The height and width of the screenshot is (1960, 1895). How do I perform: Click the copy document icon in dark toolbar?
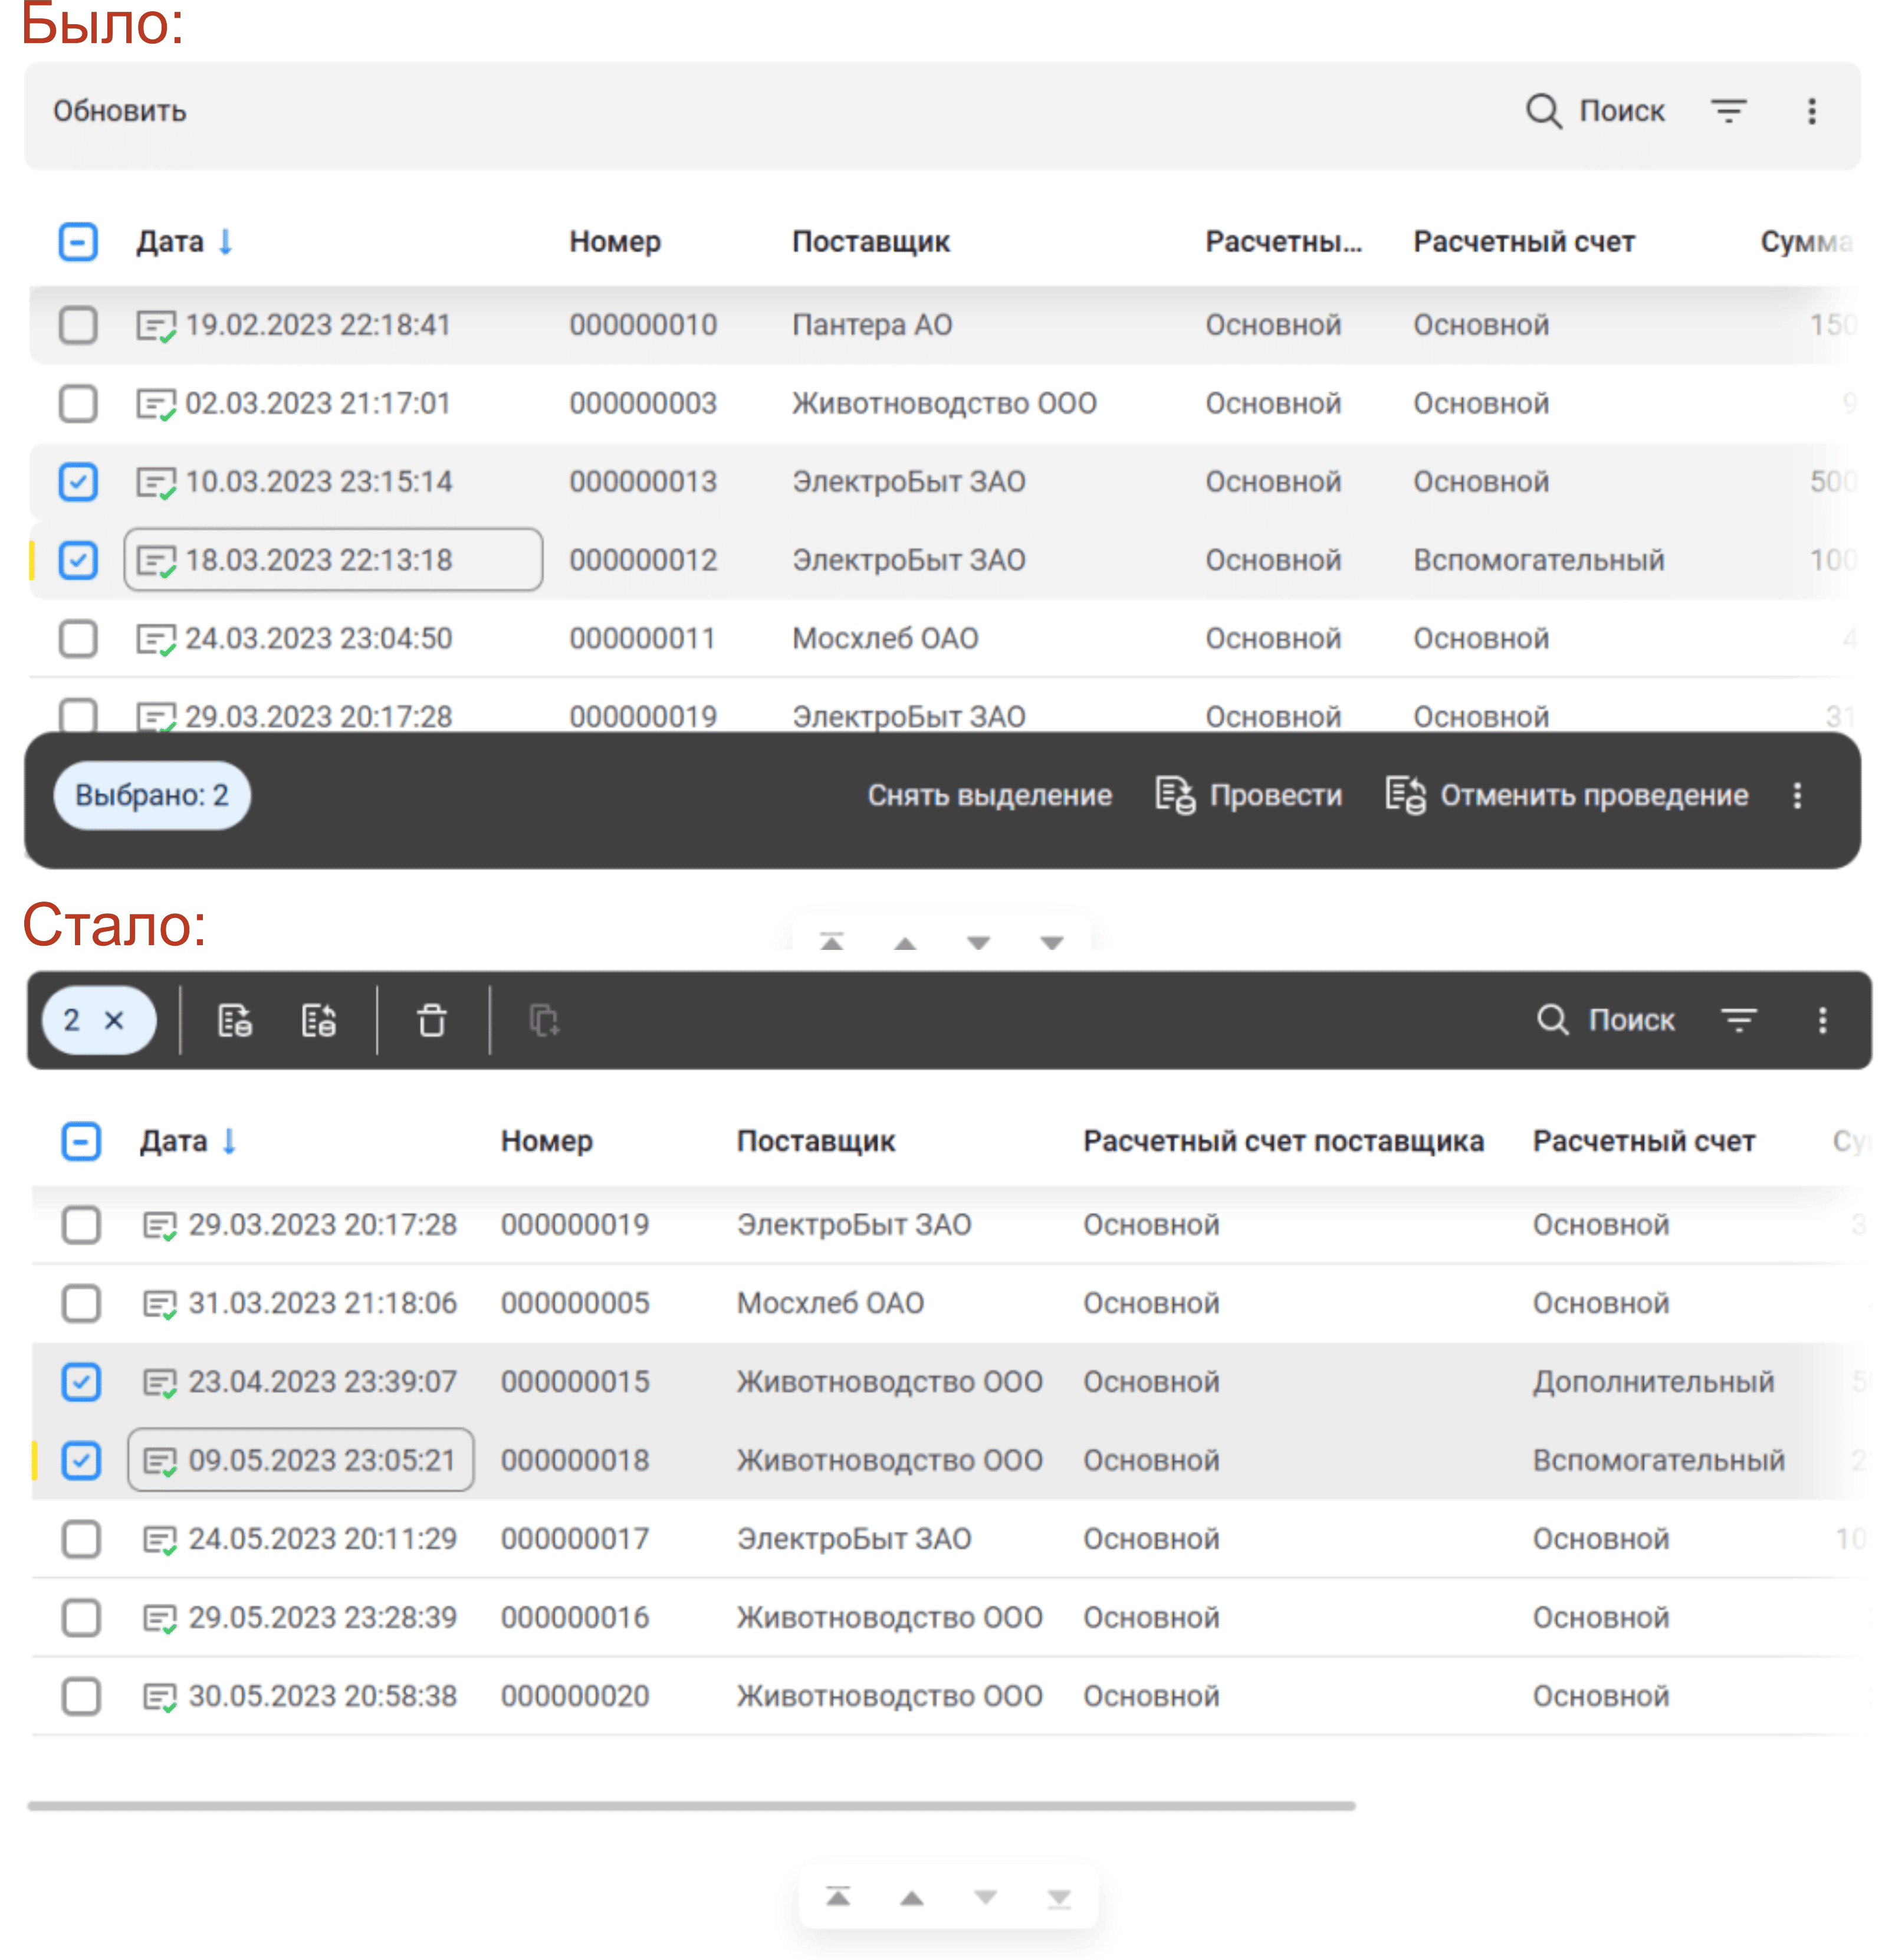click(x=544, y=1021)
